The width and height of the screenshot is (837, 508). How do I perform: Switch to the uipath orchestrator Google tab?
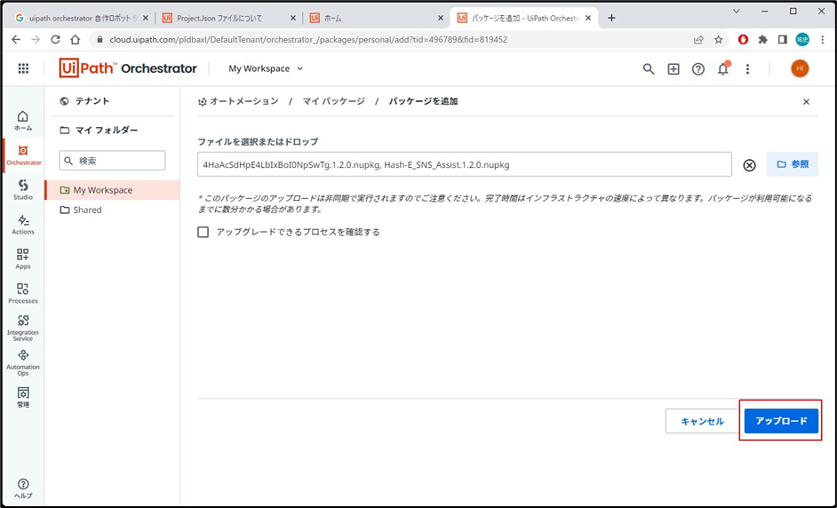[82, 18]
